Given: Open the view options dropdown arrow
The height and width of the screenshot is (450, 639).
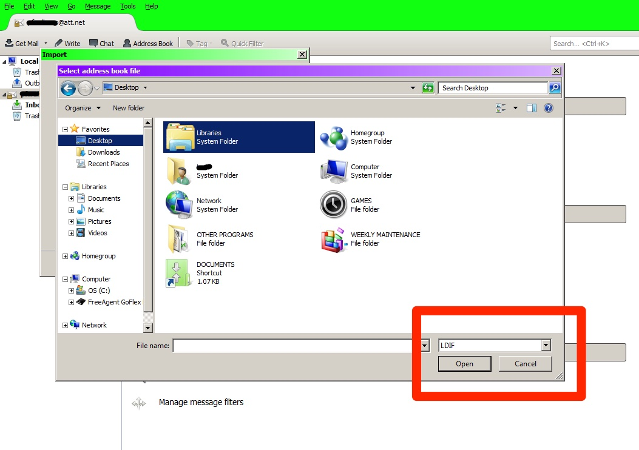Looking at the screenshot, I should [516, 108].
